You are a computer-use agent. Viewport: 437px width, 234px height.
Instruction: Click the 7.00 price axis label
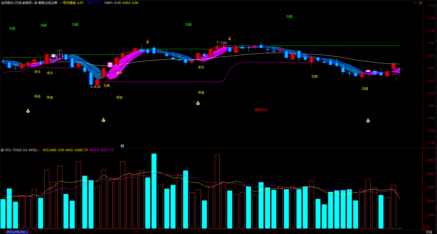(431, 43)
